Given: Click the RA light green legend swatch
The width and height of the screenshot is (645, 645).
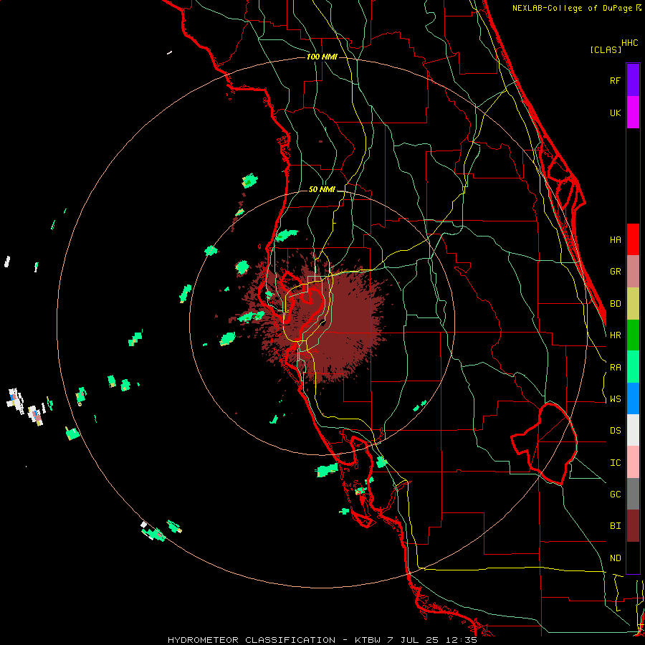Looking at the screenshot, I should click(633, 367).
